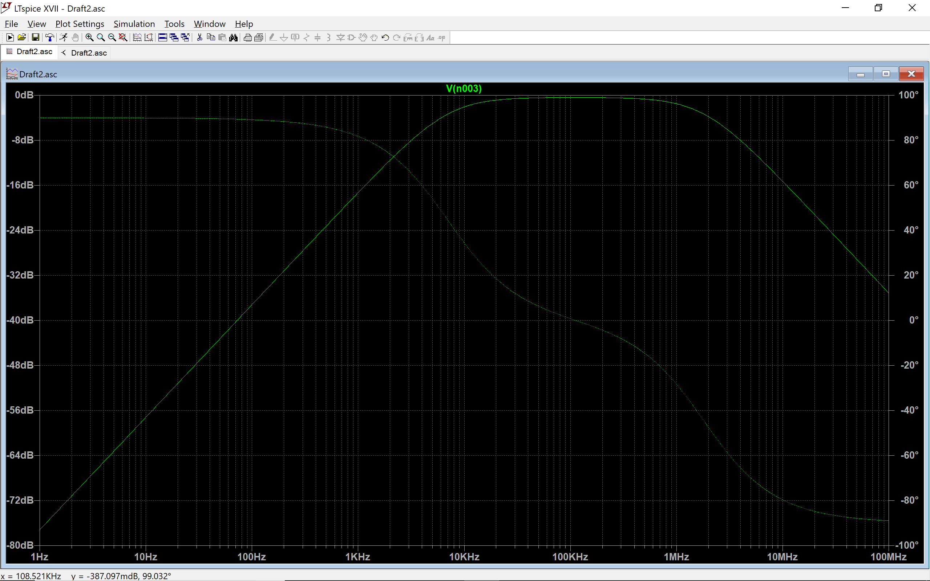Click the 0dB left axis label
This screenshot has height=581, width=930.
24,94
